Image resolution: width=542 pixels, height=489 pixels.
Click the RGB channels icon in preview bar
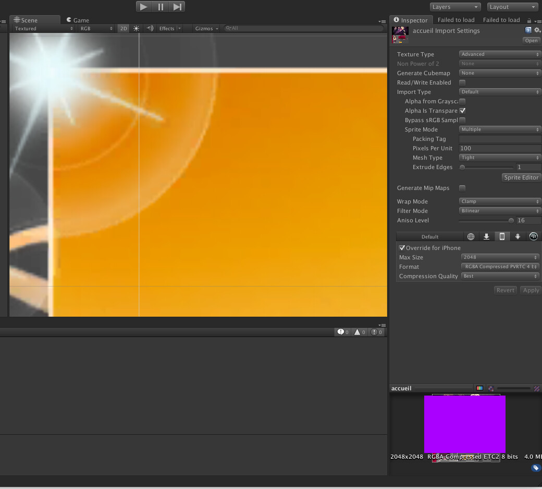(479, 388)
